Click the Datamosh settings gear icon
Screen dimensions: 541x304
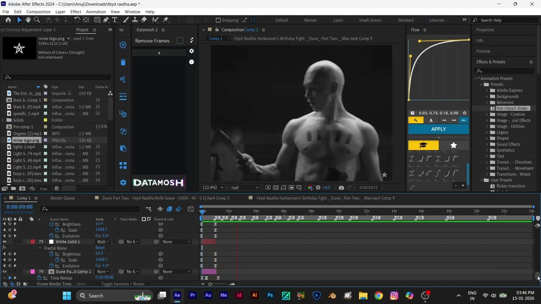191,51
